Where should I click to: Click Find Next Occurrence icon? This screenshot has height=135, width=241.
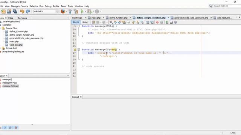point(120,22)
